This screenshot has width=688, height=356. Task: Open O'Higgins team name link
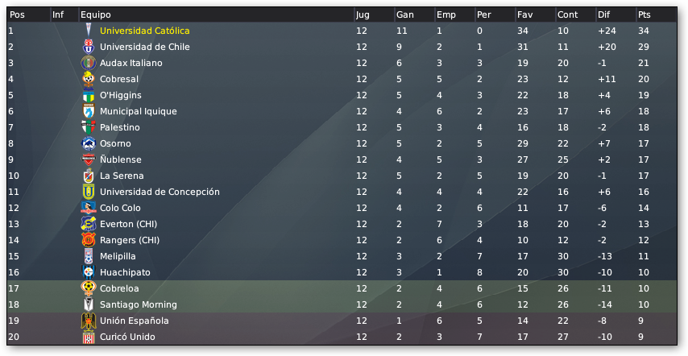point(121,95)
